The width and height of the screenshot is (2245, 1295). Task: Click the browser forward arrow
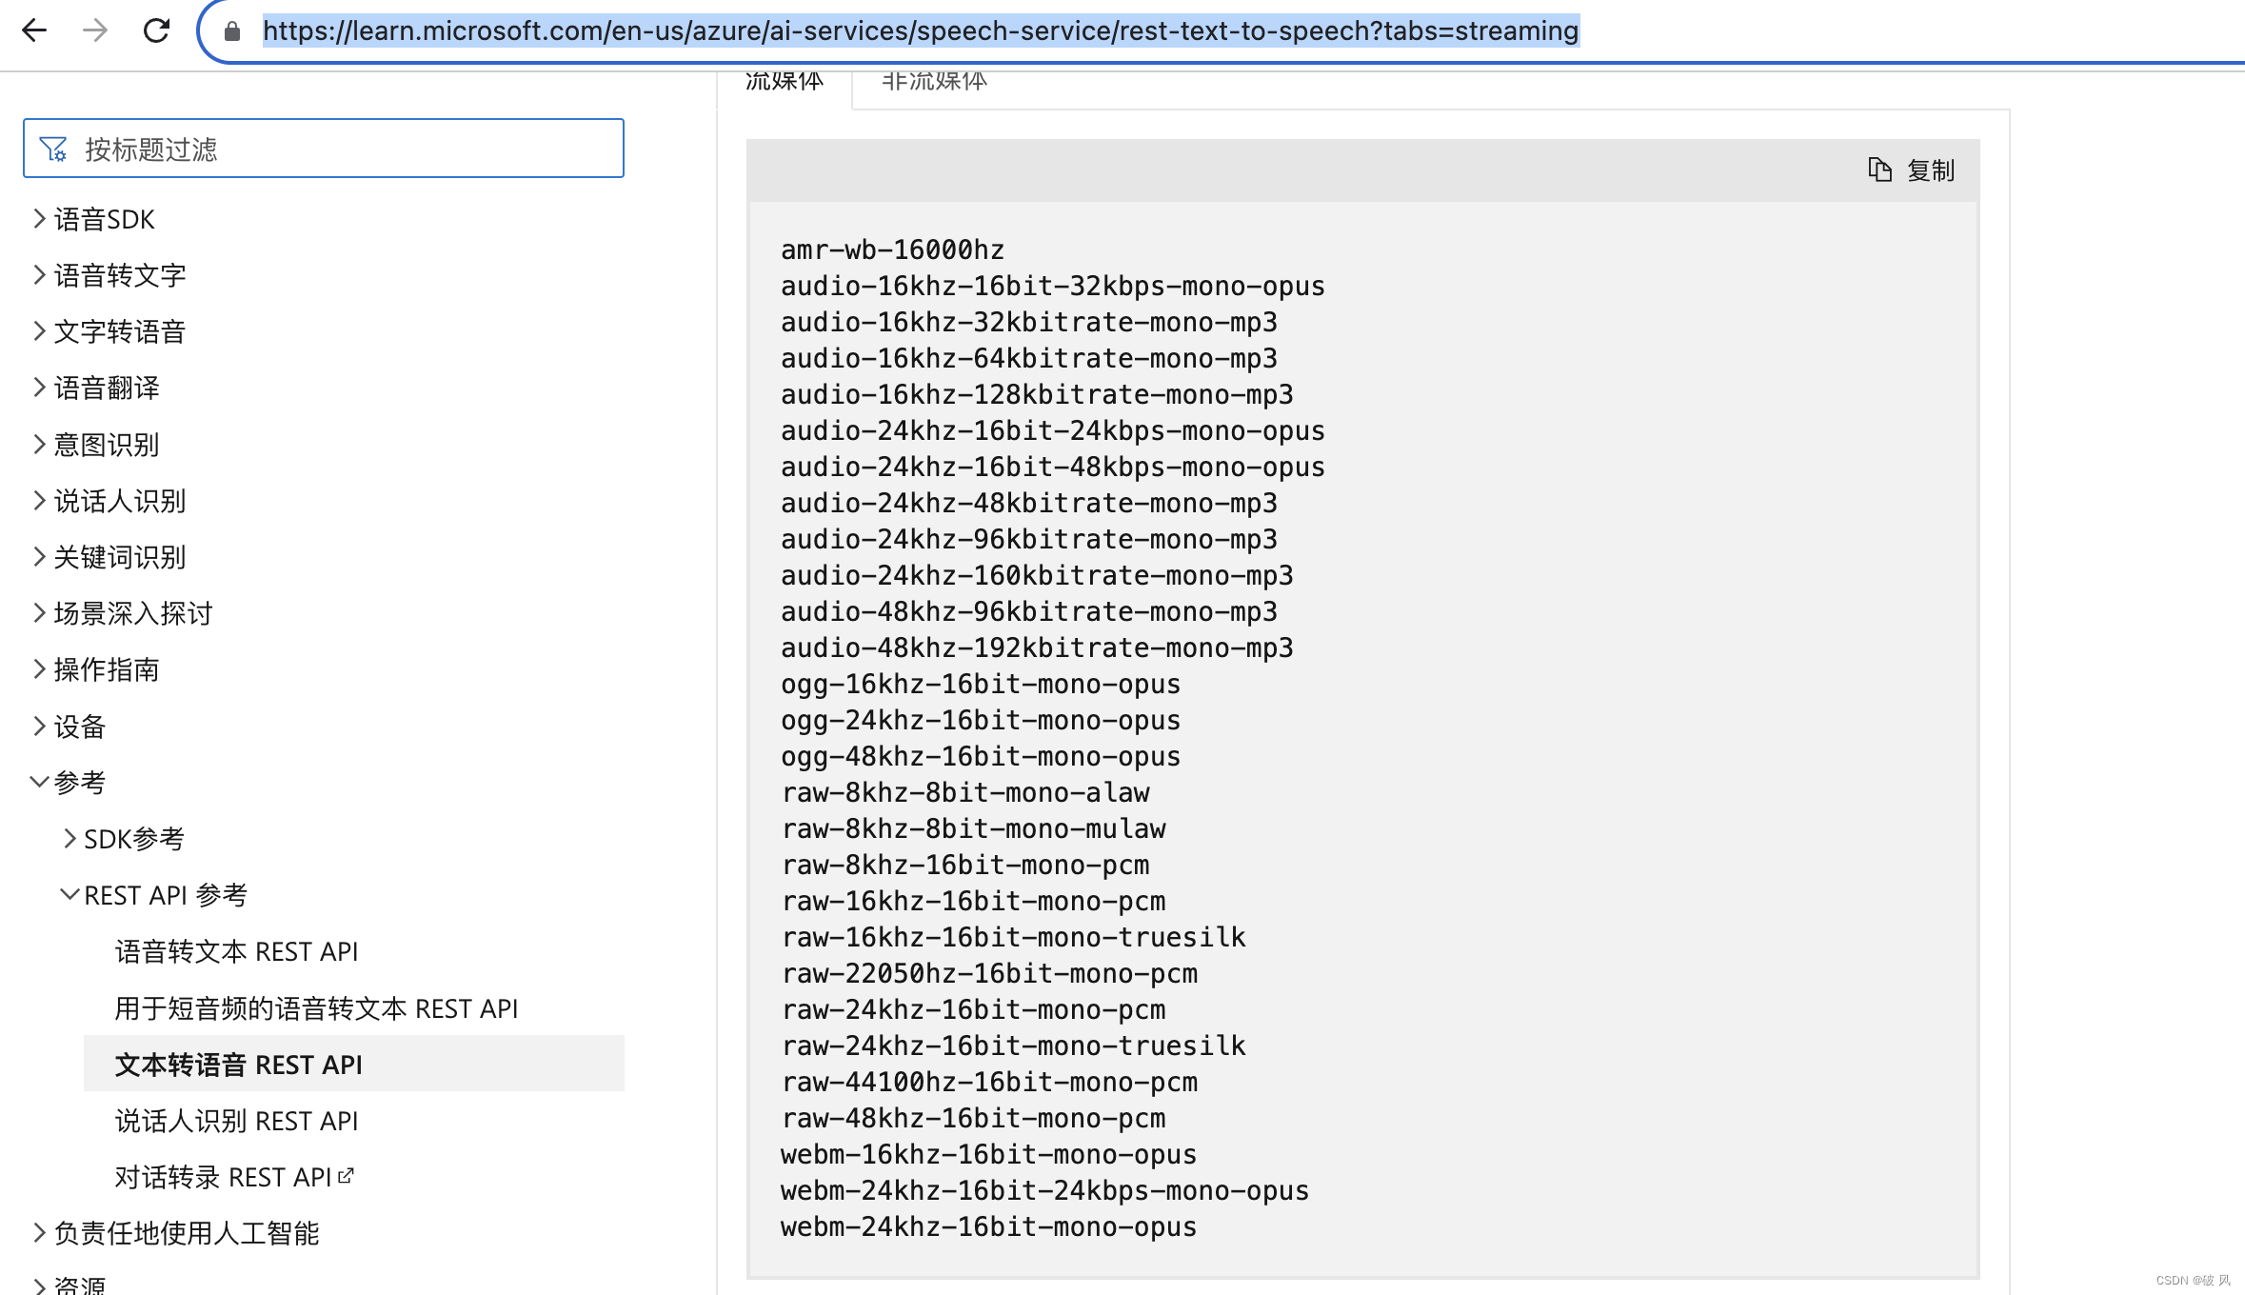click(95, 30)
